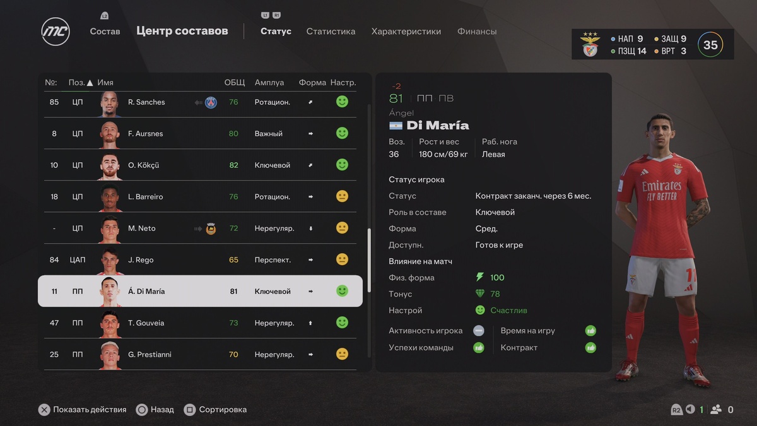Click F. Aursnes portrait thumbnail
The width and height of the screenshot is (757, 426).
click(110, 134)
